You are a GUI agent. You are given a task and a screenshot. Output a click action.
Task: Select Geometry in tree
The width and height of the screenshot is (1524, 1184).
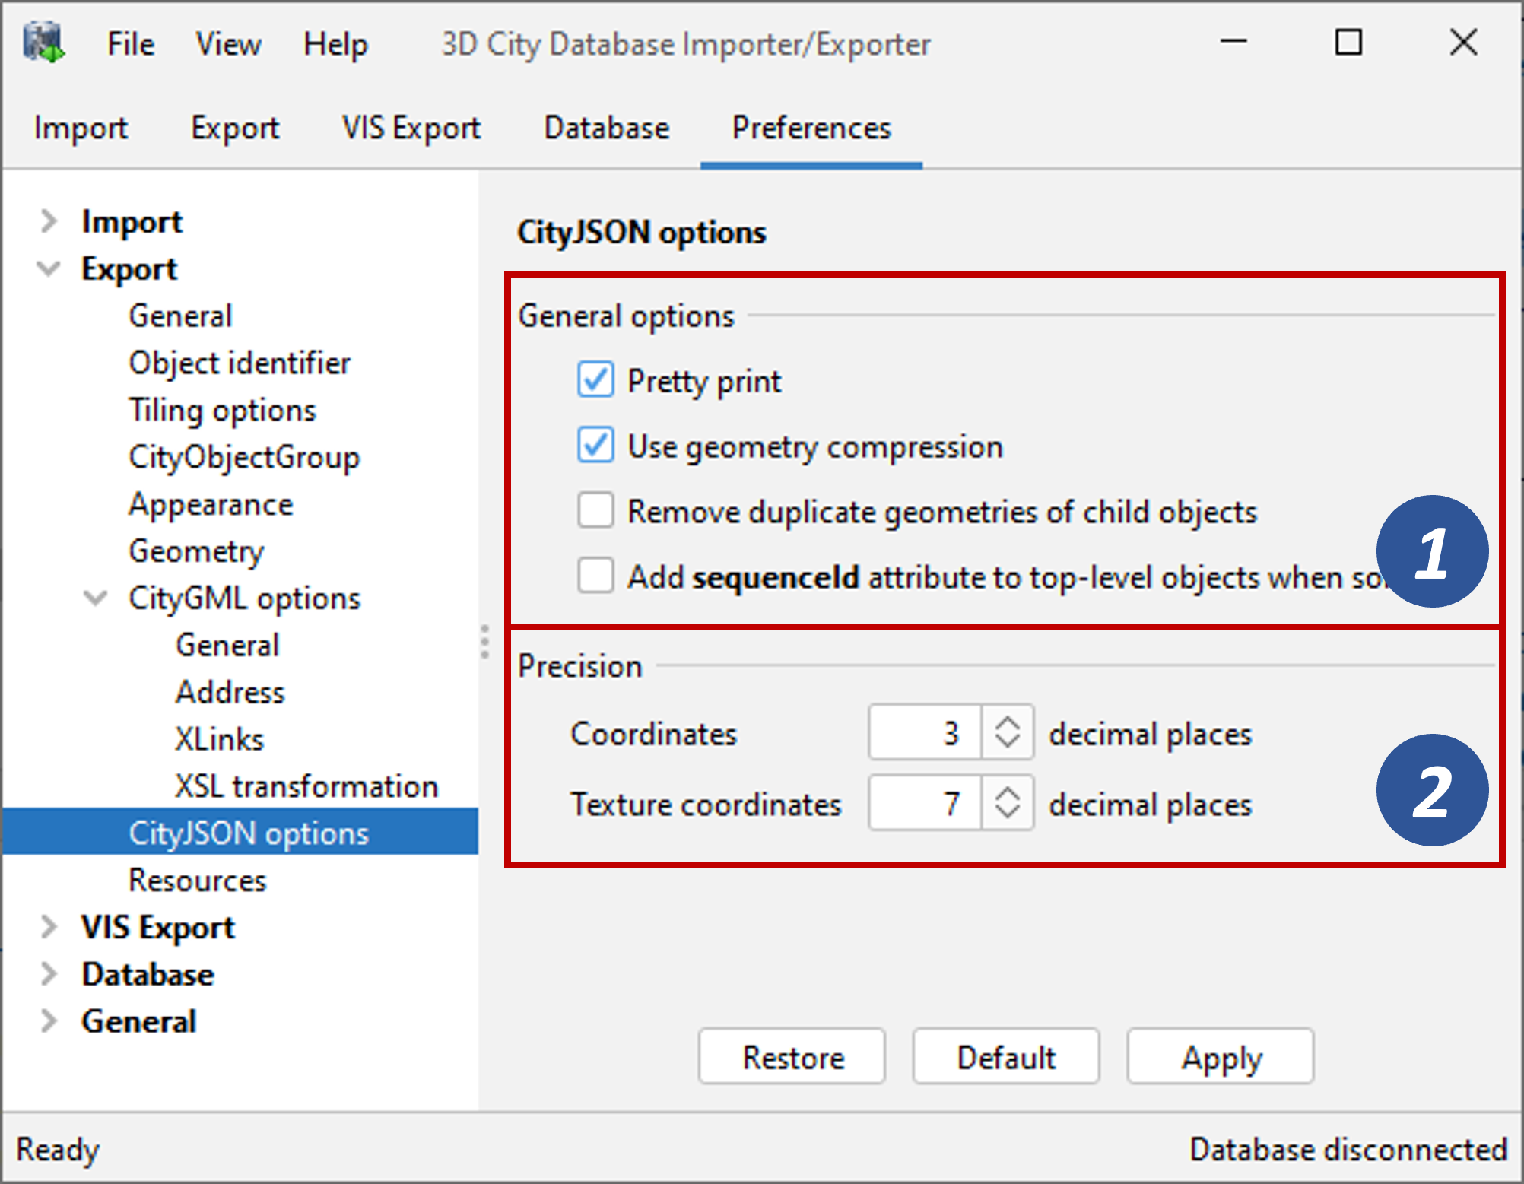click(196, 551)
